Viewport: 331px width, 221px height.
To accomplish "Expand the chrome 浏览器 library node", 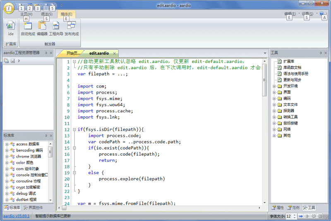I will 7,157.
